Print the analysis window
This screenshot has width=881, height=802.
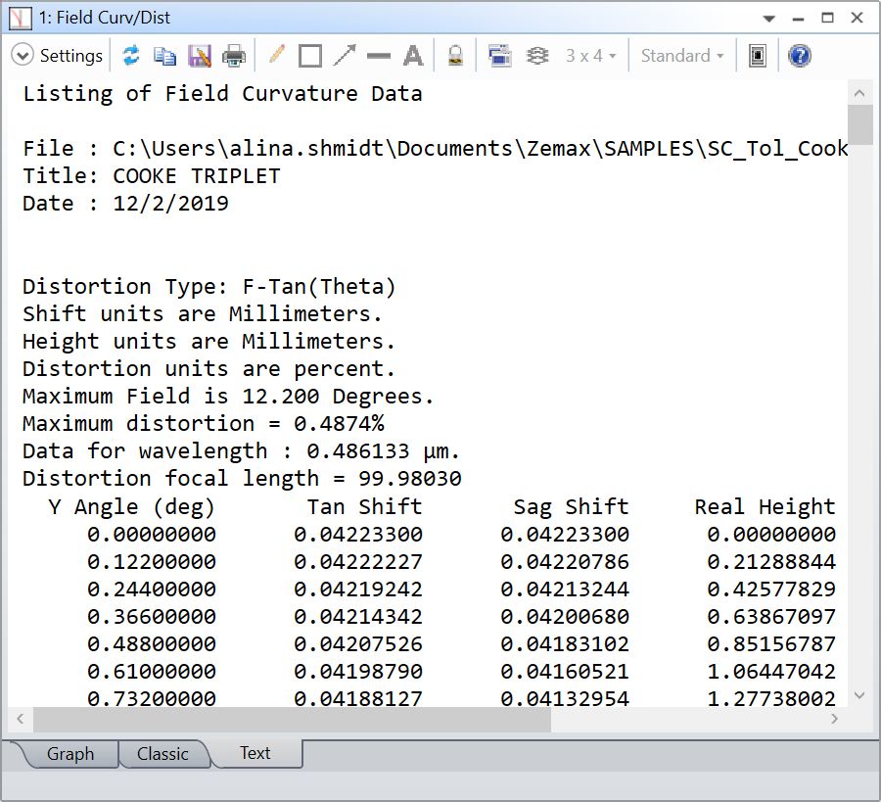[234, 56]
